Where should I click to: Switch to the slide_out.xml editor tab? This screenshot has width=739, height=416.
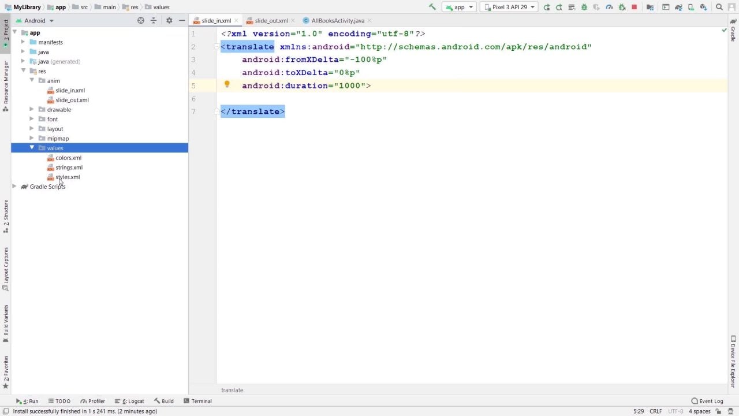coord(271,21)
